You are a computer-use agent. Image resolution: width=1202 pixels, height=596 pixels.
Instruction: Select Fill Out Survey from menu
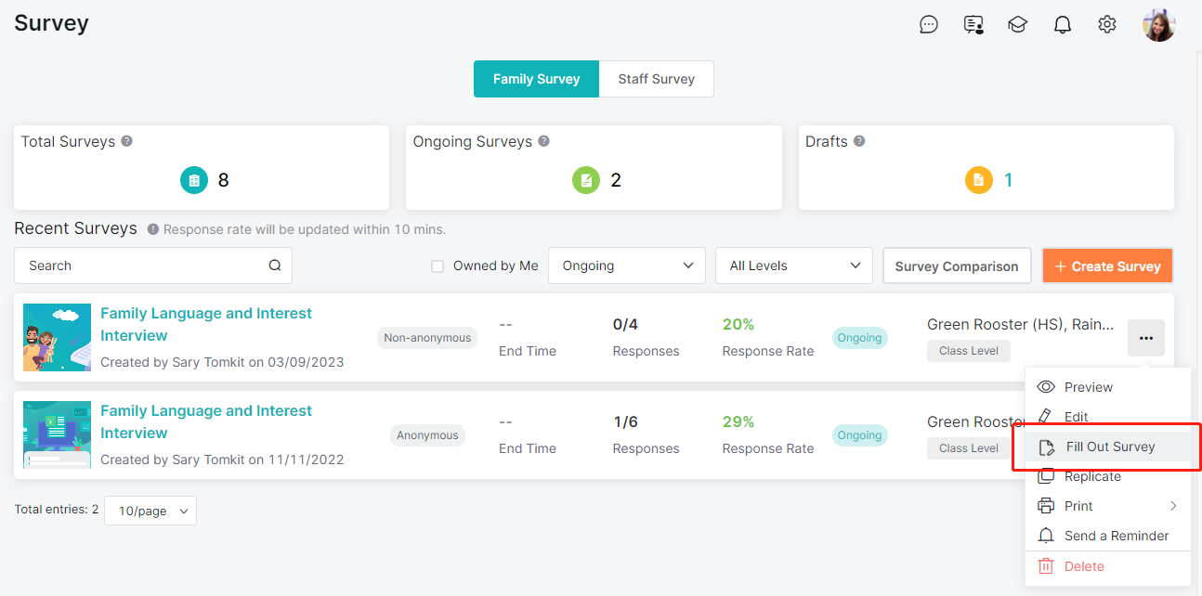pos(1108,447)
